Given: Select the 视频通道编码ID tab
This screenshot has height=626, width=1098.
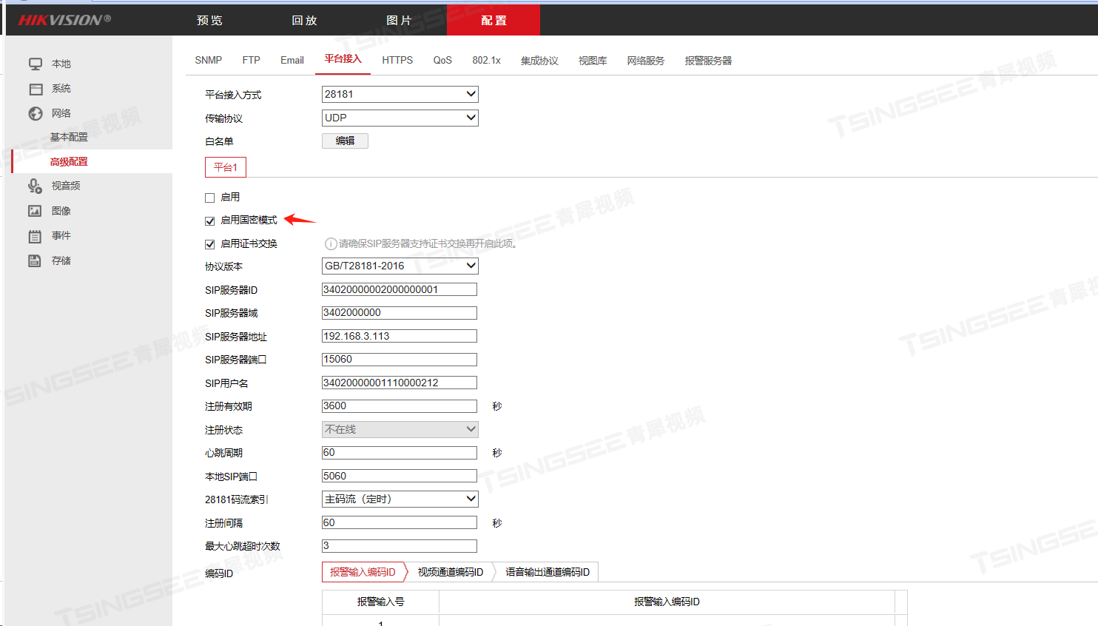Looking at the screenshot, I should [451, 572].
